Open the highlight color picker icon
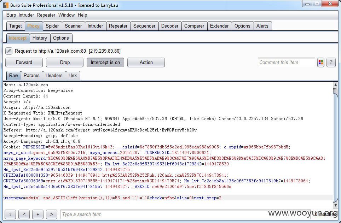This screenshot has height=223, width=341. click(x=321, y=63)
